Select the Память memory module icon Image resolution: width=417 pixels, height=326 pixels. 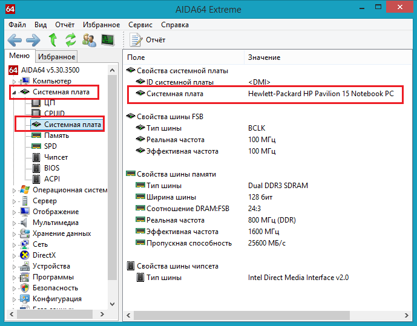click(x=36, y=135)
